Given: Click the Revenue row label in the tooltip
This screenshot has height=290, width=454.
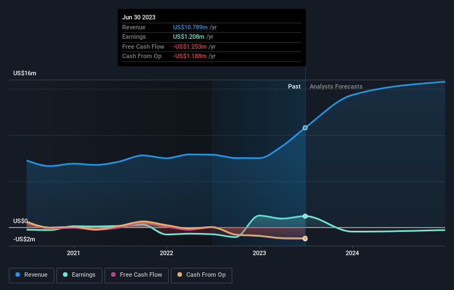Looking at the screenshot, I should coord(134,27).
